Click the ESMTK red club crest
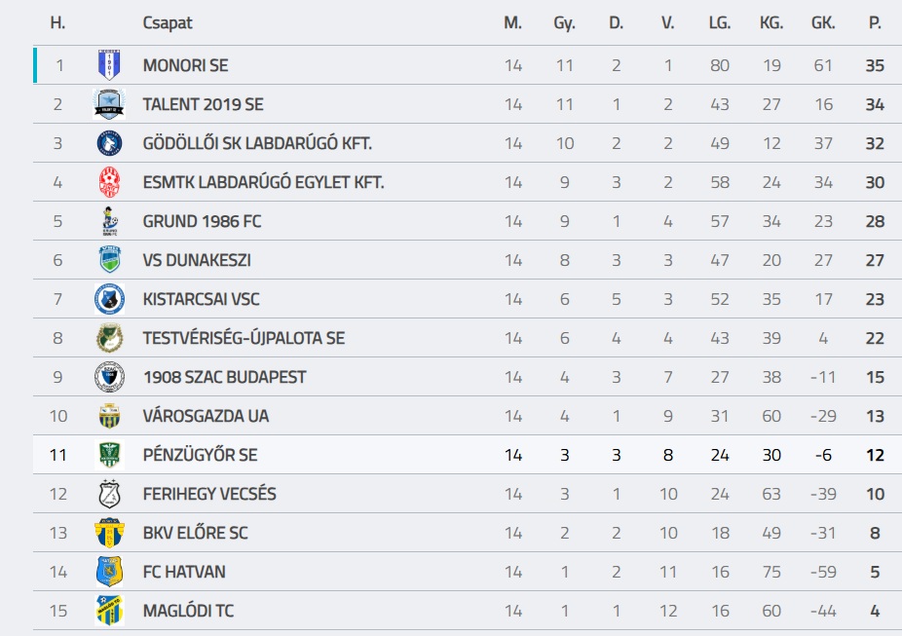This screenshot has width=902, height=636. pyautogui.click(x=109, y=182)
